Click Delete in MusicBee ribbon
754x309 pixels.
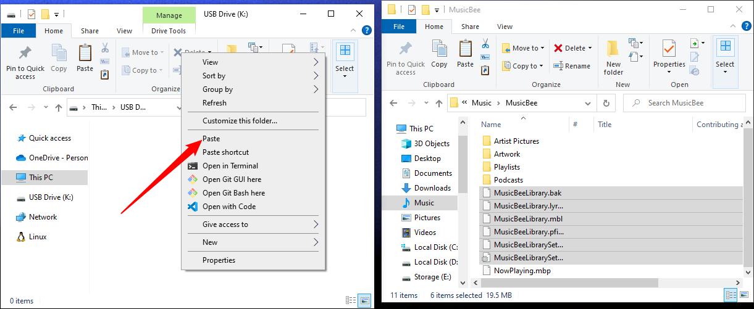point(573,48)
